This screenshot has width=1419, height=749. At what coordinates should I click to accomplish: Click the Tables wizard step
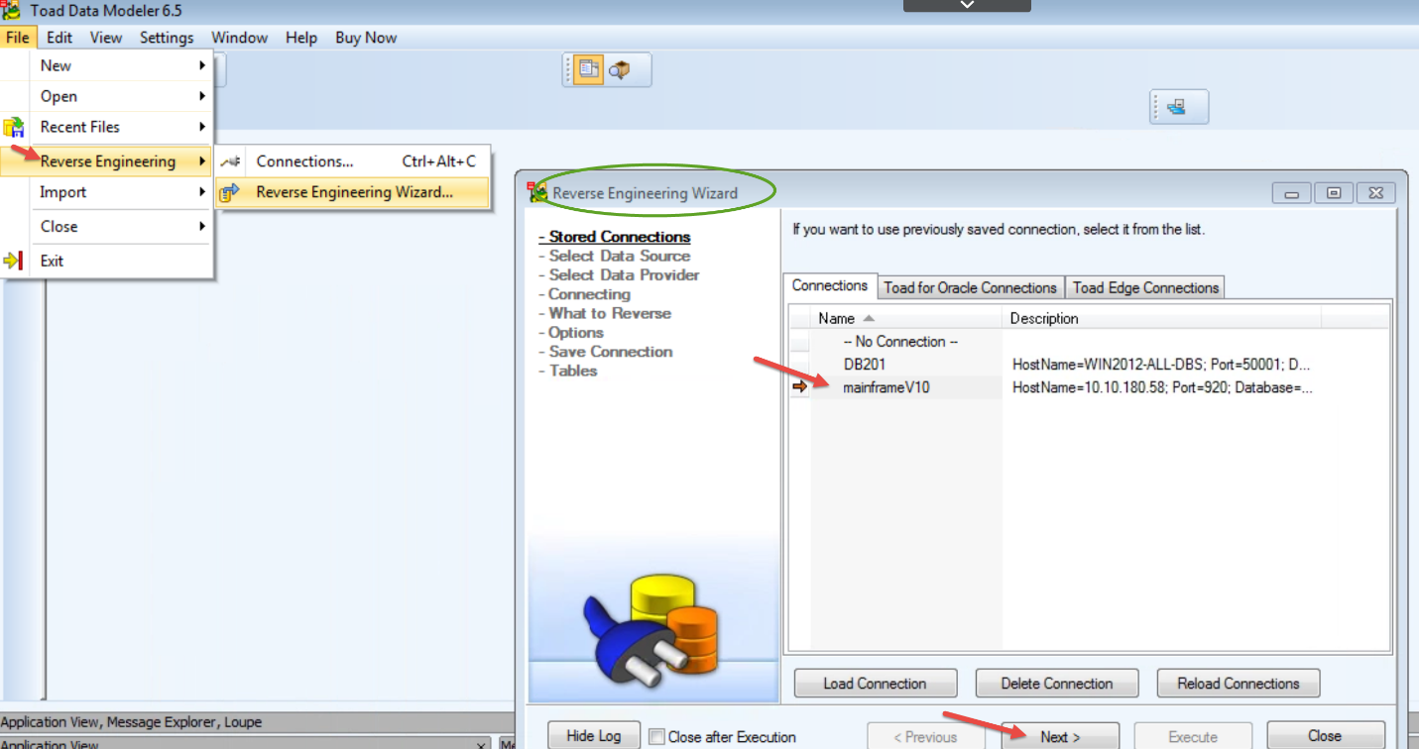568,371
